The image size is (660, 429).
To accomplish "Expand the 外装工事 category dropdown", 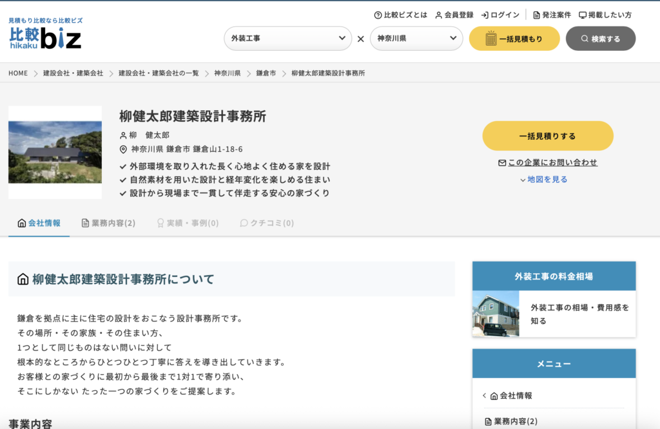I will (287, 39).
